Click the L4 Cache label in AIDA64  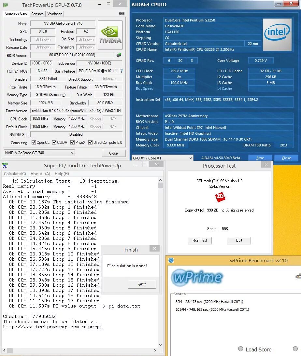tap(224, 89)
